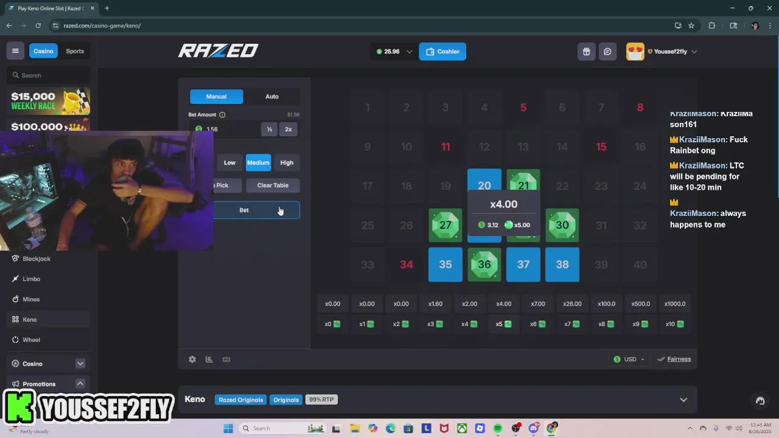The height and width of the screenshot is (438, 779).
Task: Open Yousssef2fly account dropdown
Action: click(694, 52)
